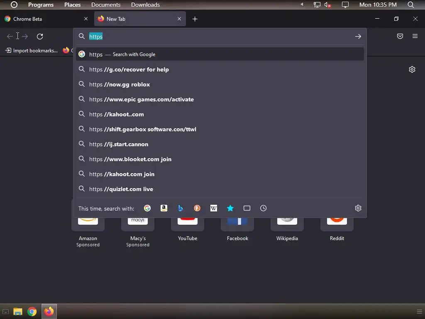The width and height of the screenshot is (425, 319).
Task: Select the shift.gearbox software suggestion
Action: 220,129
